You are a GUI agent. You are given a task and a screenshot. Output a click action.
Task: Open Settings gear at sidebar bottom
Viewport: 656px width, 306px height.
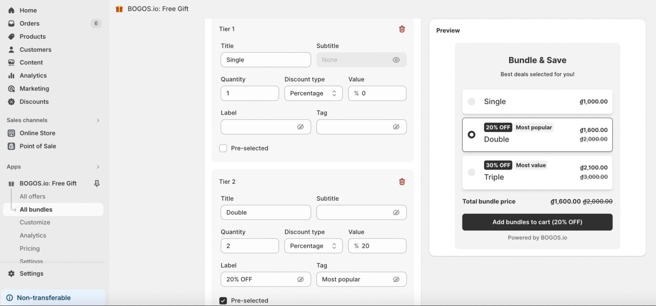pyautogui.click(x=11, y=274)
